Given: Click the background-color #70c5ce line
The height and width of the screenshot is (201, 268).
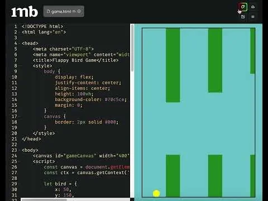Looking at the screenshot, I should [91, 99].
